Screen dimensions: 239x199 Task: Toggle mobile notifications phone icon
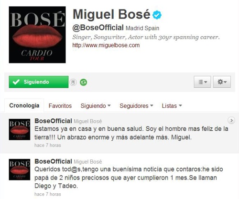pyautogui.click(x=73, y=82)
